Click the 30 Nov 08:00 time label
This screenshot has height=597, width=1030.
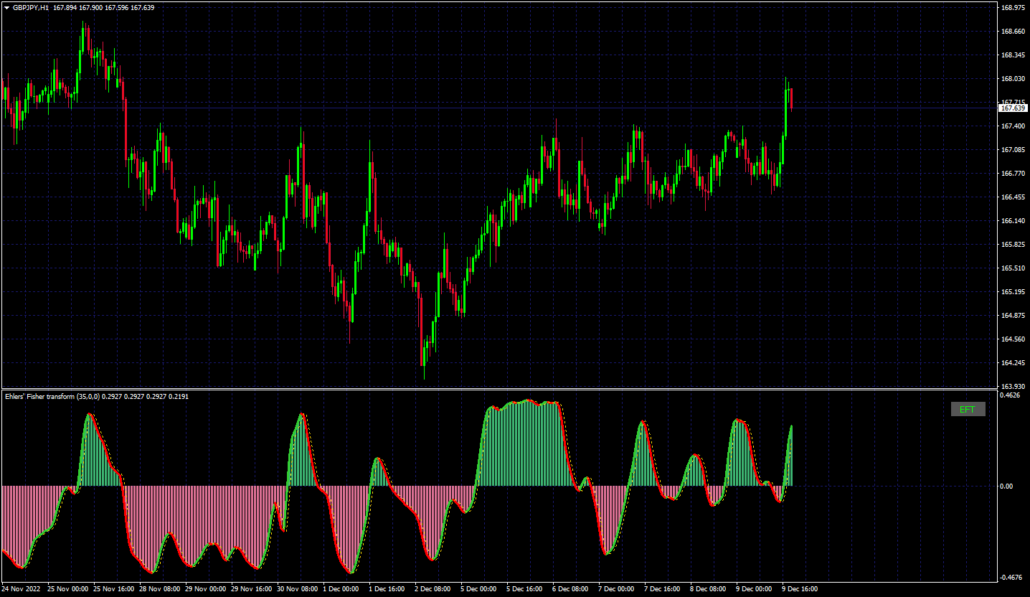pyautogui.click(x=297, y=589)
